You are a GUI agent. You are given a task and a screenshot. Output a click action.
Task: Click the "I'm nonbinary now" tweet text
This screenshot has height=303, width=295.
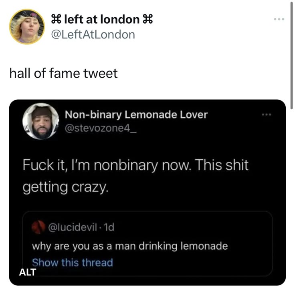(135, 176)
